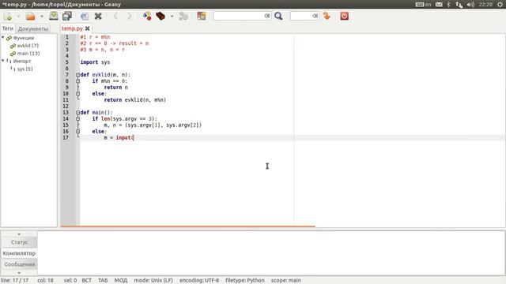
Task: Click the horizontal editor scrollbar
Action: (187, 226)
